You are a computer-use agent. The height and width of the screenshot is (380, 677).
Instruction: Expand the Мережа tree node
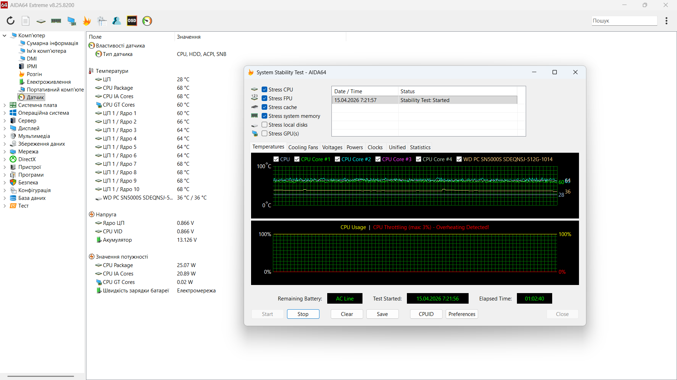5,152
